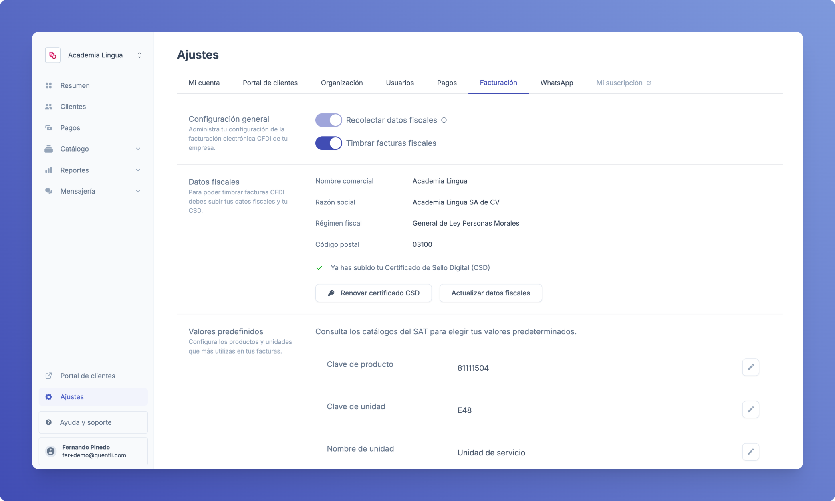Open Ayuda y soporte box
The height and width of the screenshot is (501, 835).
tap(93, 422)
